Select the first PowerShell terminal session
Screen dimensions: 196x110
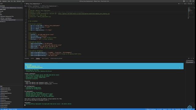coord(190,61)
